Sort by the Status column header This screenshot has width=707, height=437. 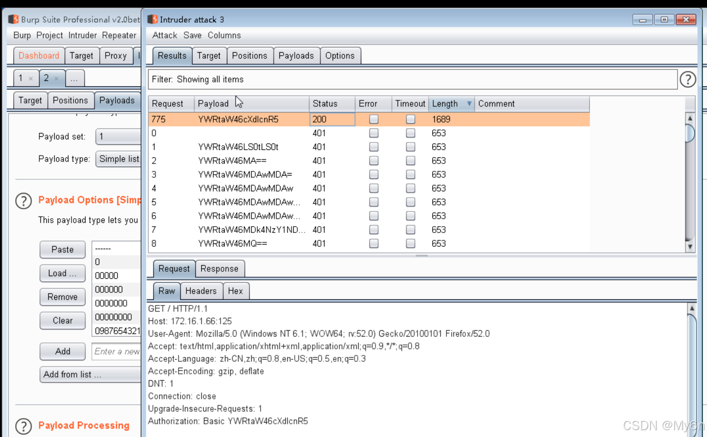click(x=332, y=104)
